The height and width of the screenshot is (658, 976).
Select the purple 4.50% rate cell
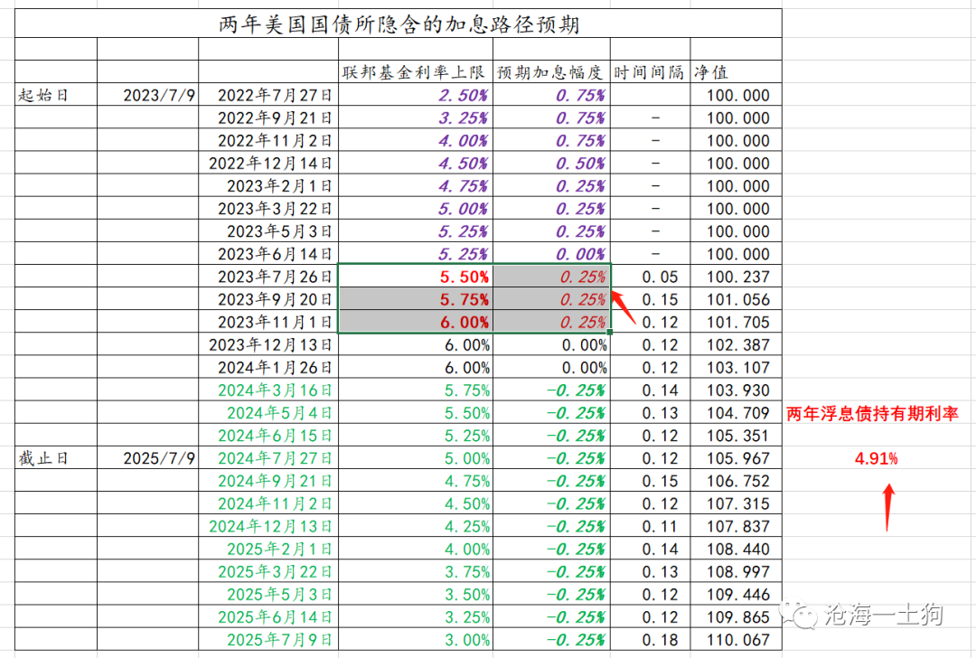[x=415, y=164]
